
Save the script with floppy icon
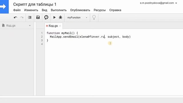[38, 17]
